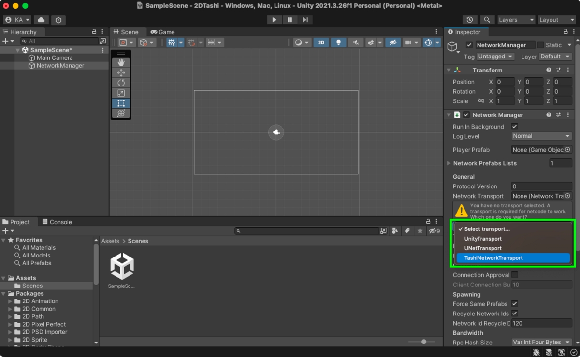Toggle grid visibility in Scene toolbar
Screen dimensions: 580x357
(172, 43)
